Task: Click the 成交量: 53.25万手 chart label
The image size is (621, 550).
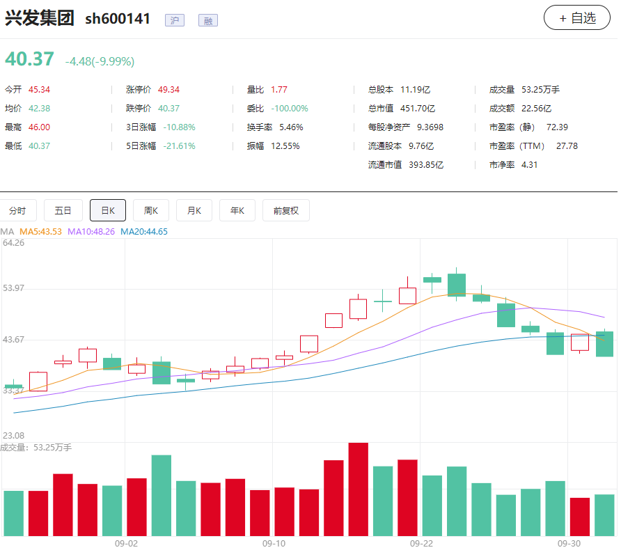Action: pos(36,448)
